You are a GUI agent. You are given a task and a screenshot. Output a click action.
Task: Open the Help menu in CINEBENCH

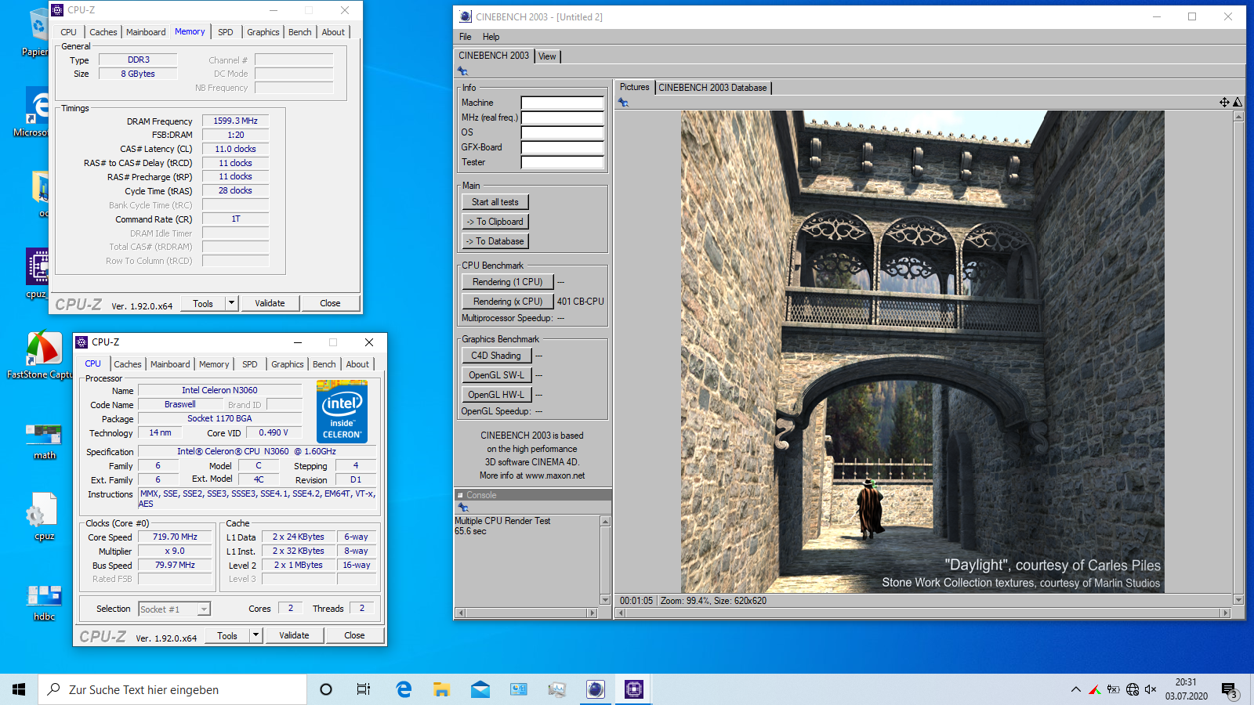tap(491, 37)
